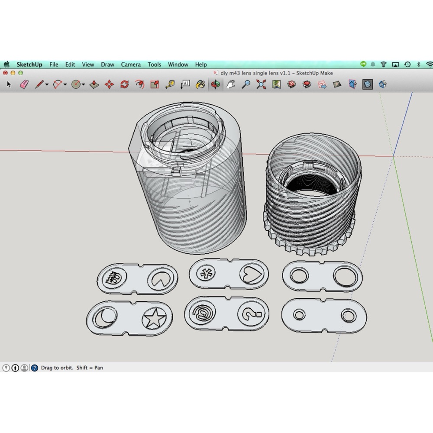
Task: Open 3D Warehouse get models icon
Action: (291, 84)
